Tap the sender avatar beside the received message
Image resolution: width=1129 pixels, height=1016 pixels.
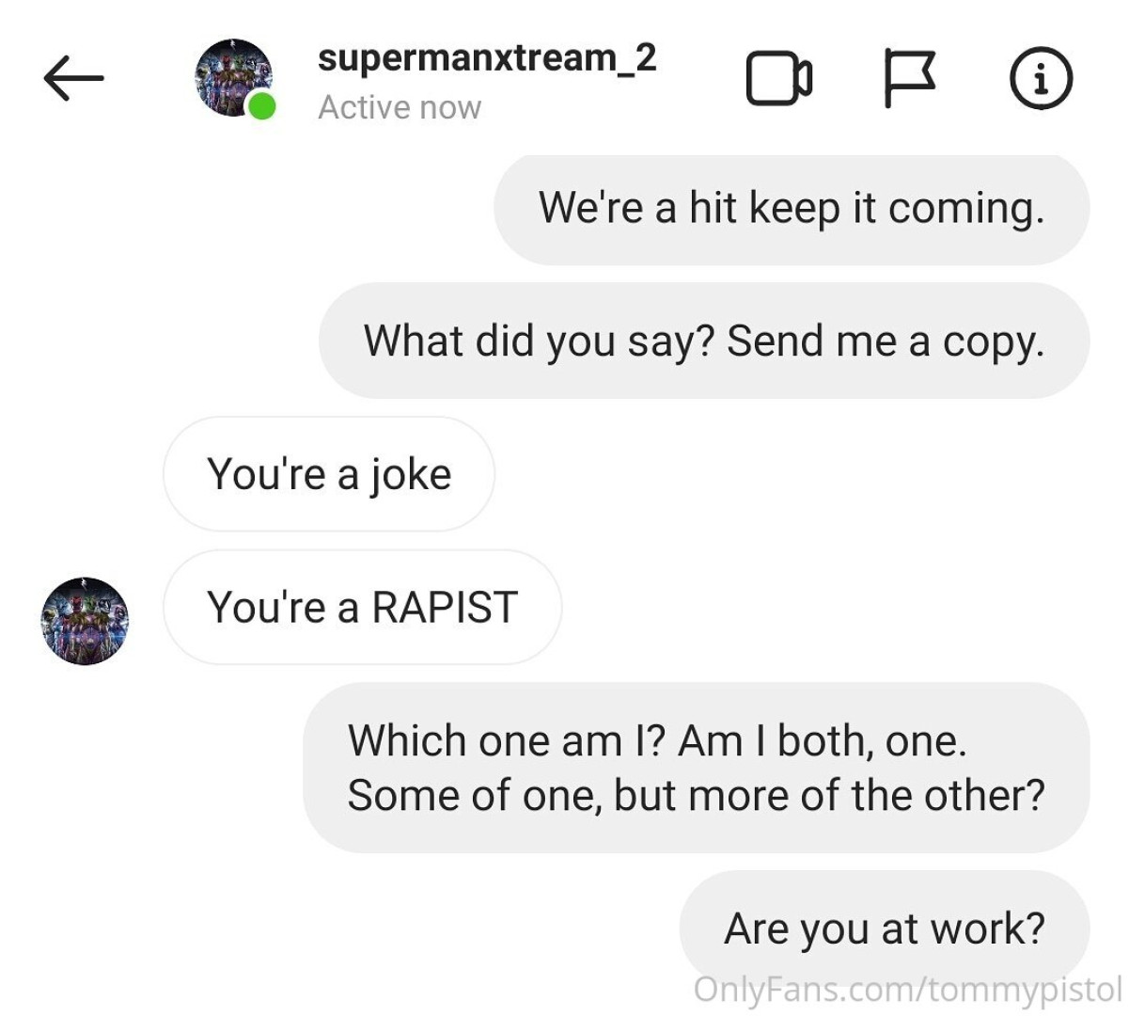tap(85, 621)
